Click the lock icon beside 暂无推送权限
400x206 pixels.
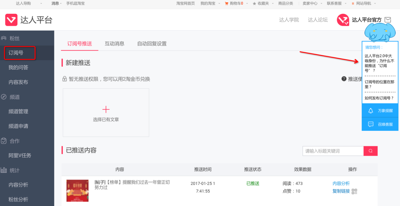click(x=65, y=79)
